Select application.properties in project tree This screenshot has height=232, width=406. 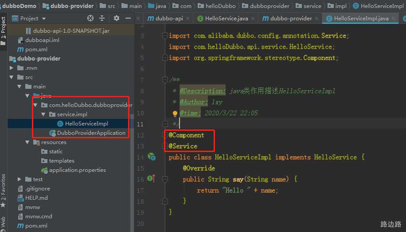tap(77, 170)
